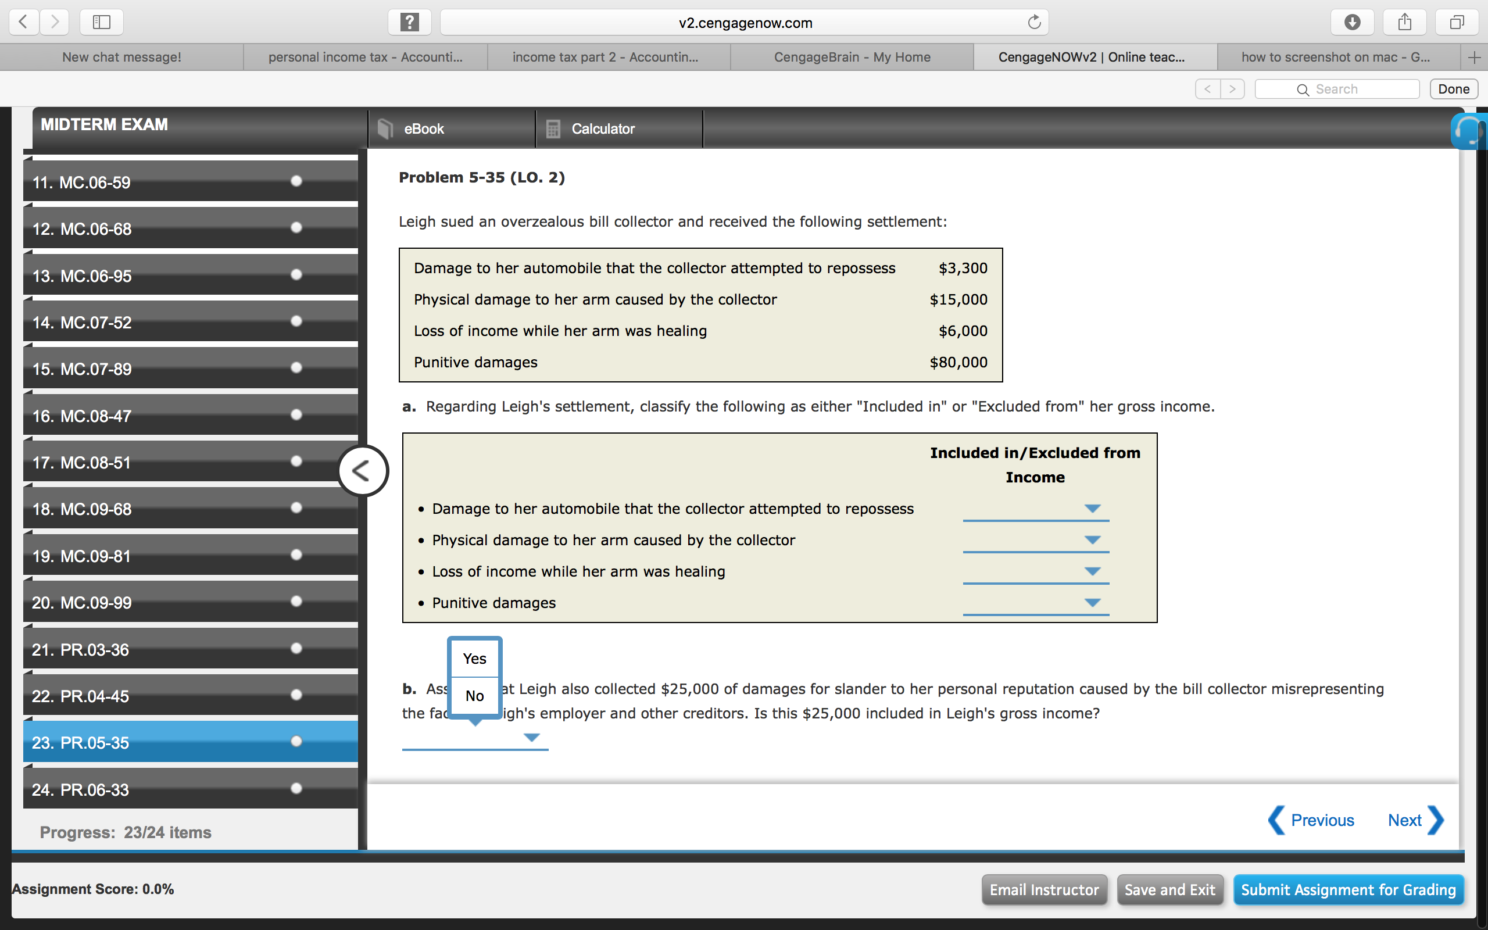Click the Safari sidebar toggle icon
The height and width of the screenshot is (930, 1488).
tap(102, 22)
